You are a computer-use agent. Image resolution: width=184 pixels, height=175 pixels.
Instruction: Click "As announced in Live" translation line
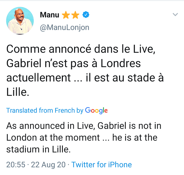(51, 126)
